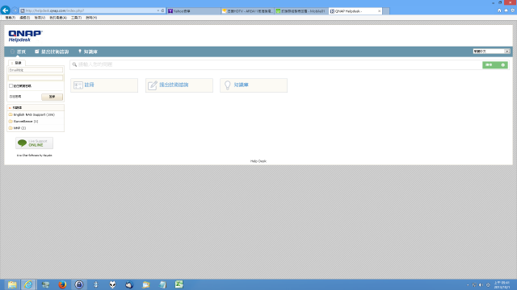
Task: Click the taskbar clock
Action: (502, 284)
